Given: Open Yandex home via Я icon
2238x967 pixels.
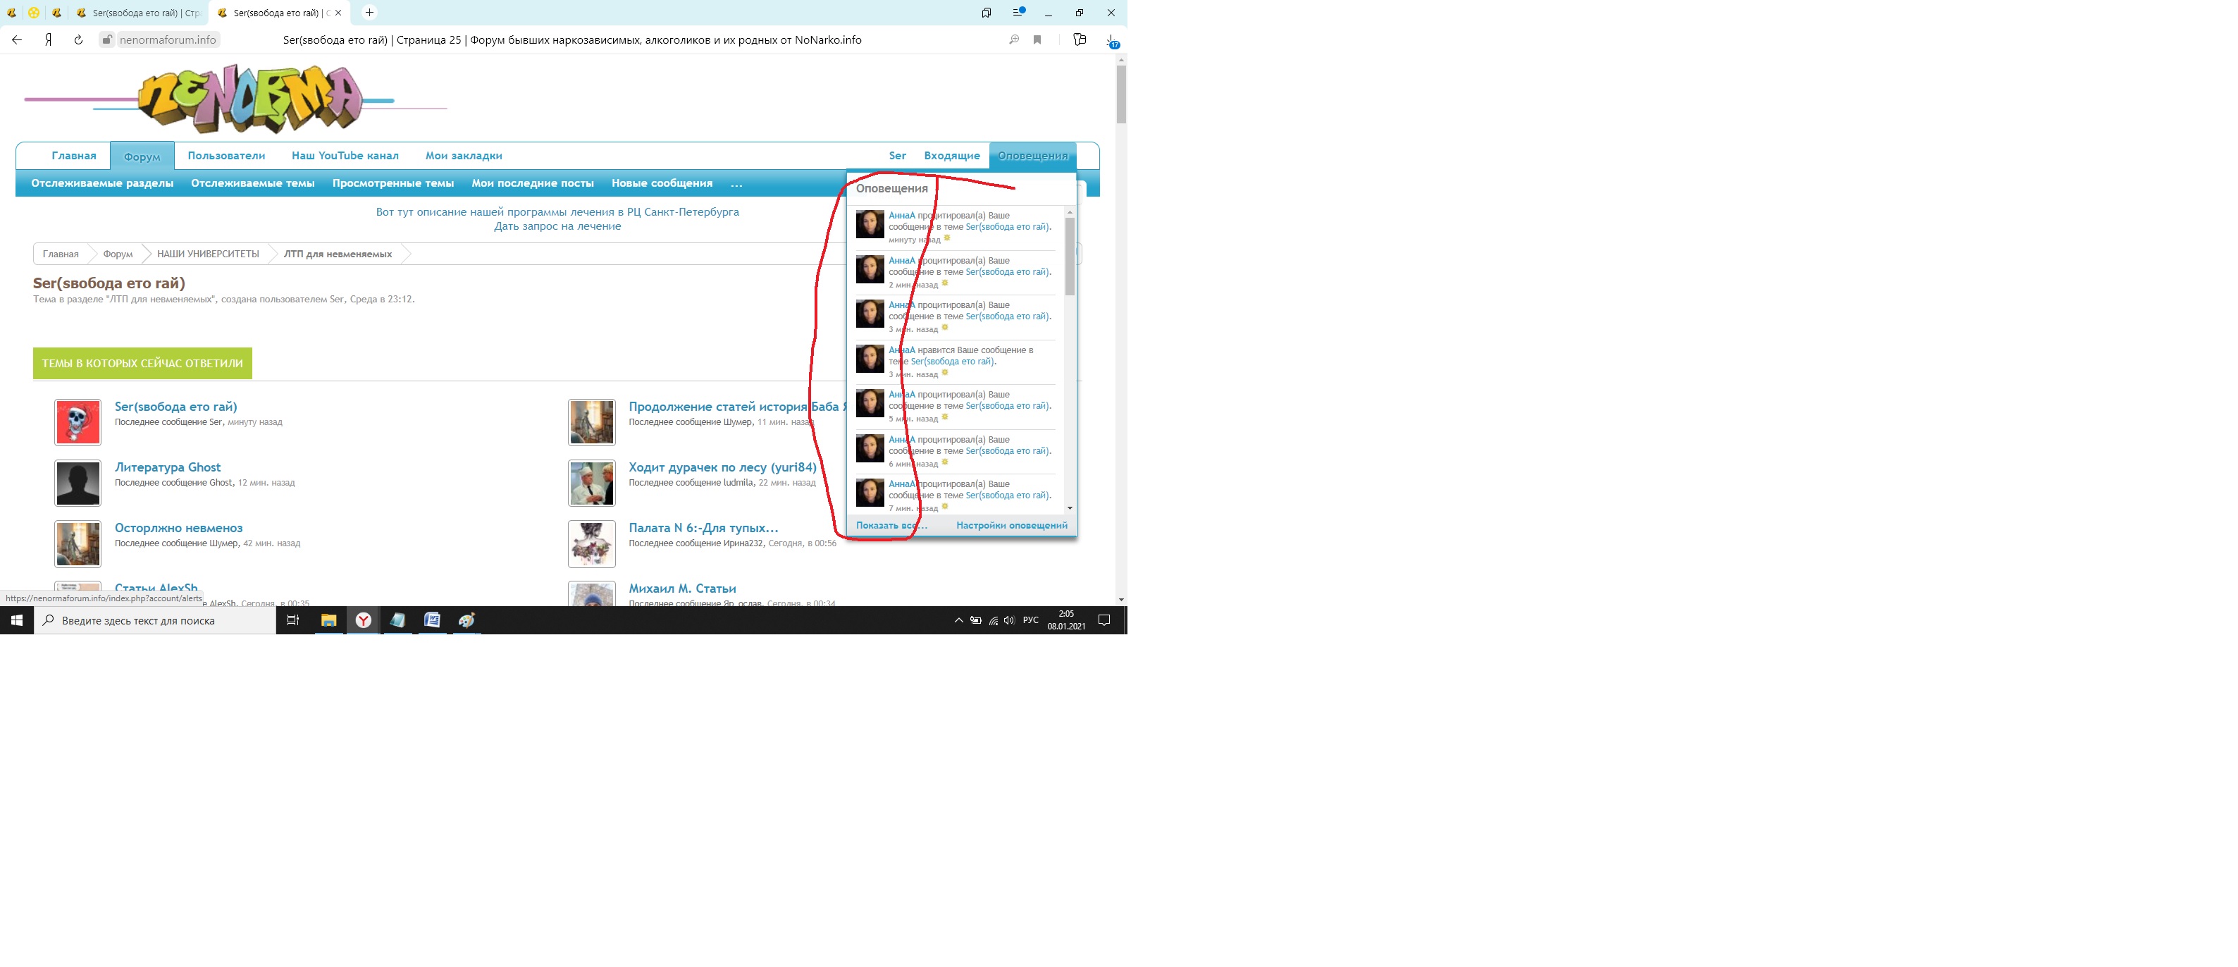Looking at the screenshot, I should coord(49,40).
